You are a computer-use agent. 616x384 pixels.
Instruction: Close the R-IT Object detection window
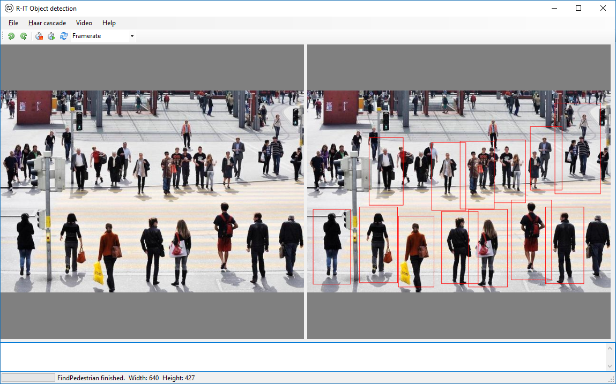603,8
